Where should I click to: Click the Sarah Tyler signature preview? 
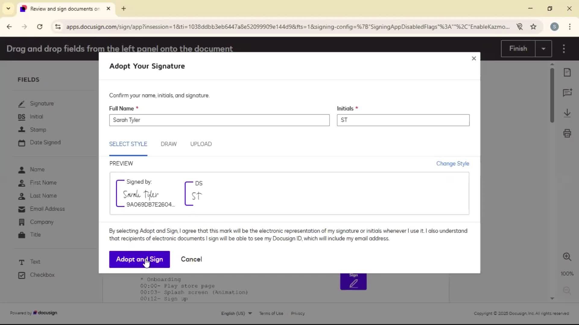(145, 193)
